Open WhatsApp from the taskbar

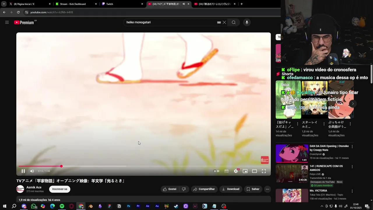34,206
